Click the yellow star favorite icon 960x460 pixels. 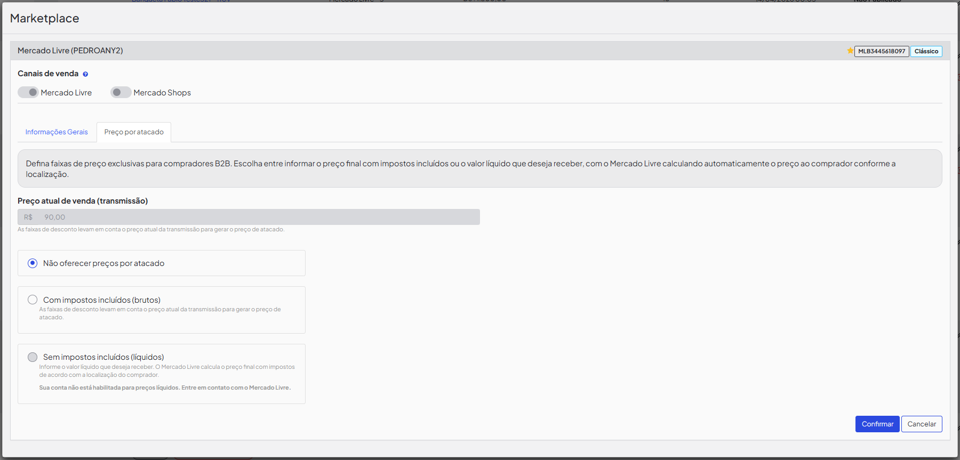(x=850, y=51)
